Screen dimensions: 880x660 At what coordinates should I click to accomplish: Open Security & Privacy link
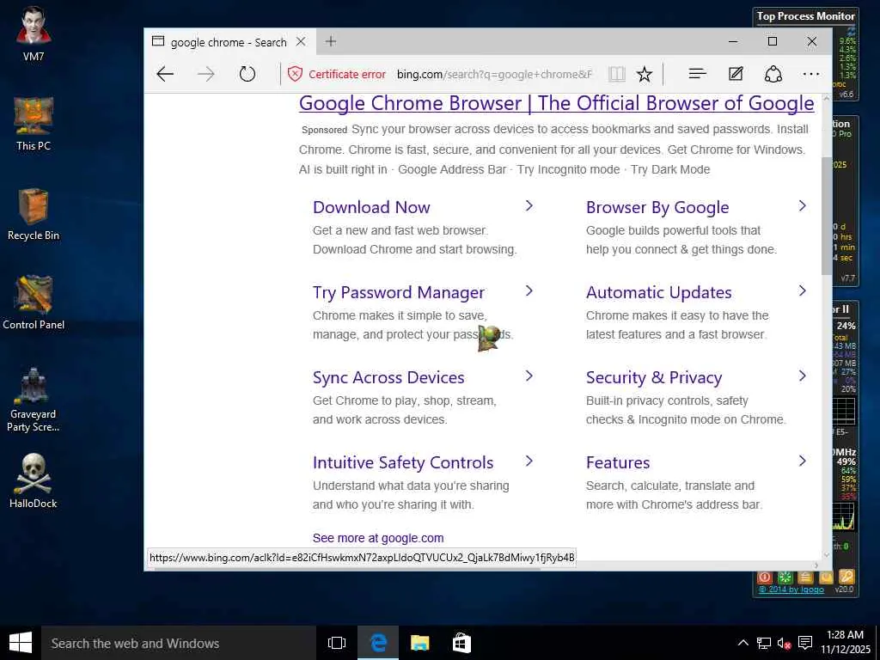(654, 378)
